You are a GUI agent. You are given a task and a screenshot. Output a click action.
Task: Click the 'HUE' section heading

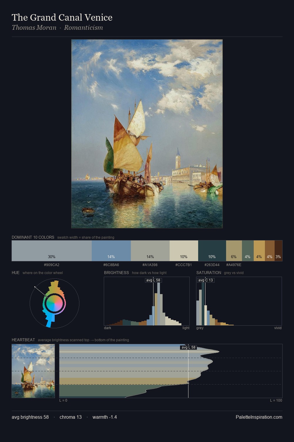coord(16,273)
